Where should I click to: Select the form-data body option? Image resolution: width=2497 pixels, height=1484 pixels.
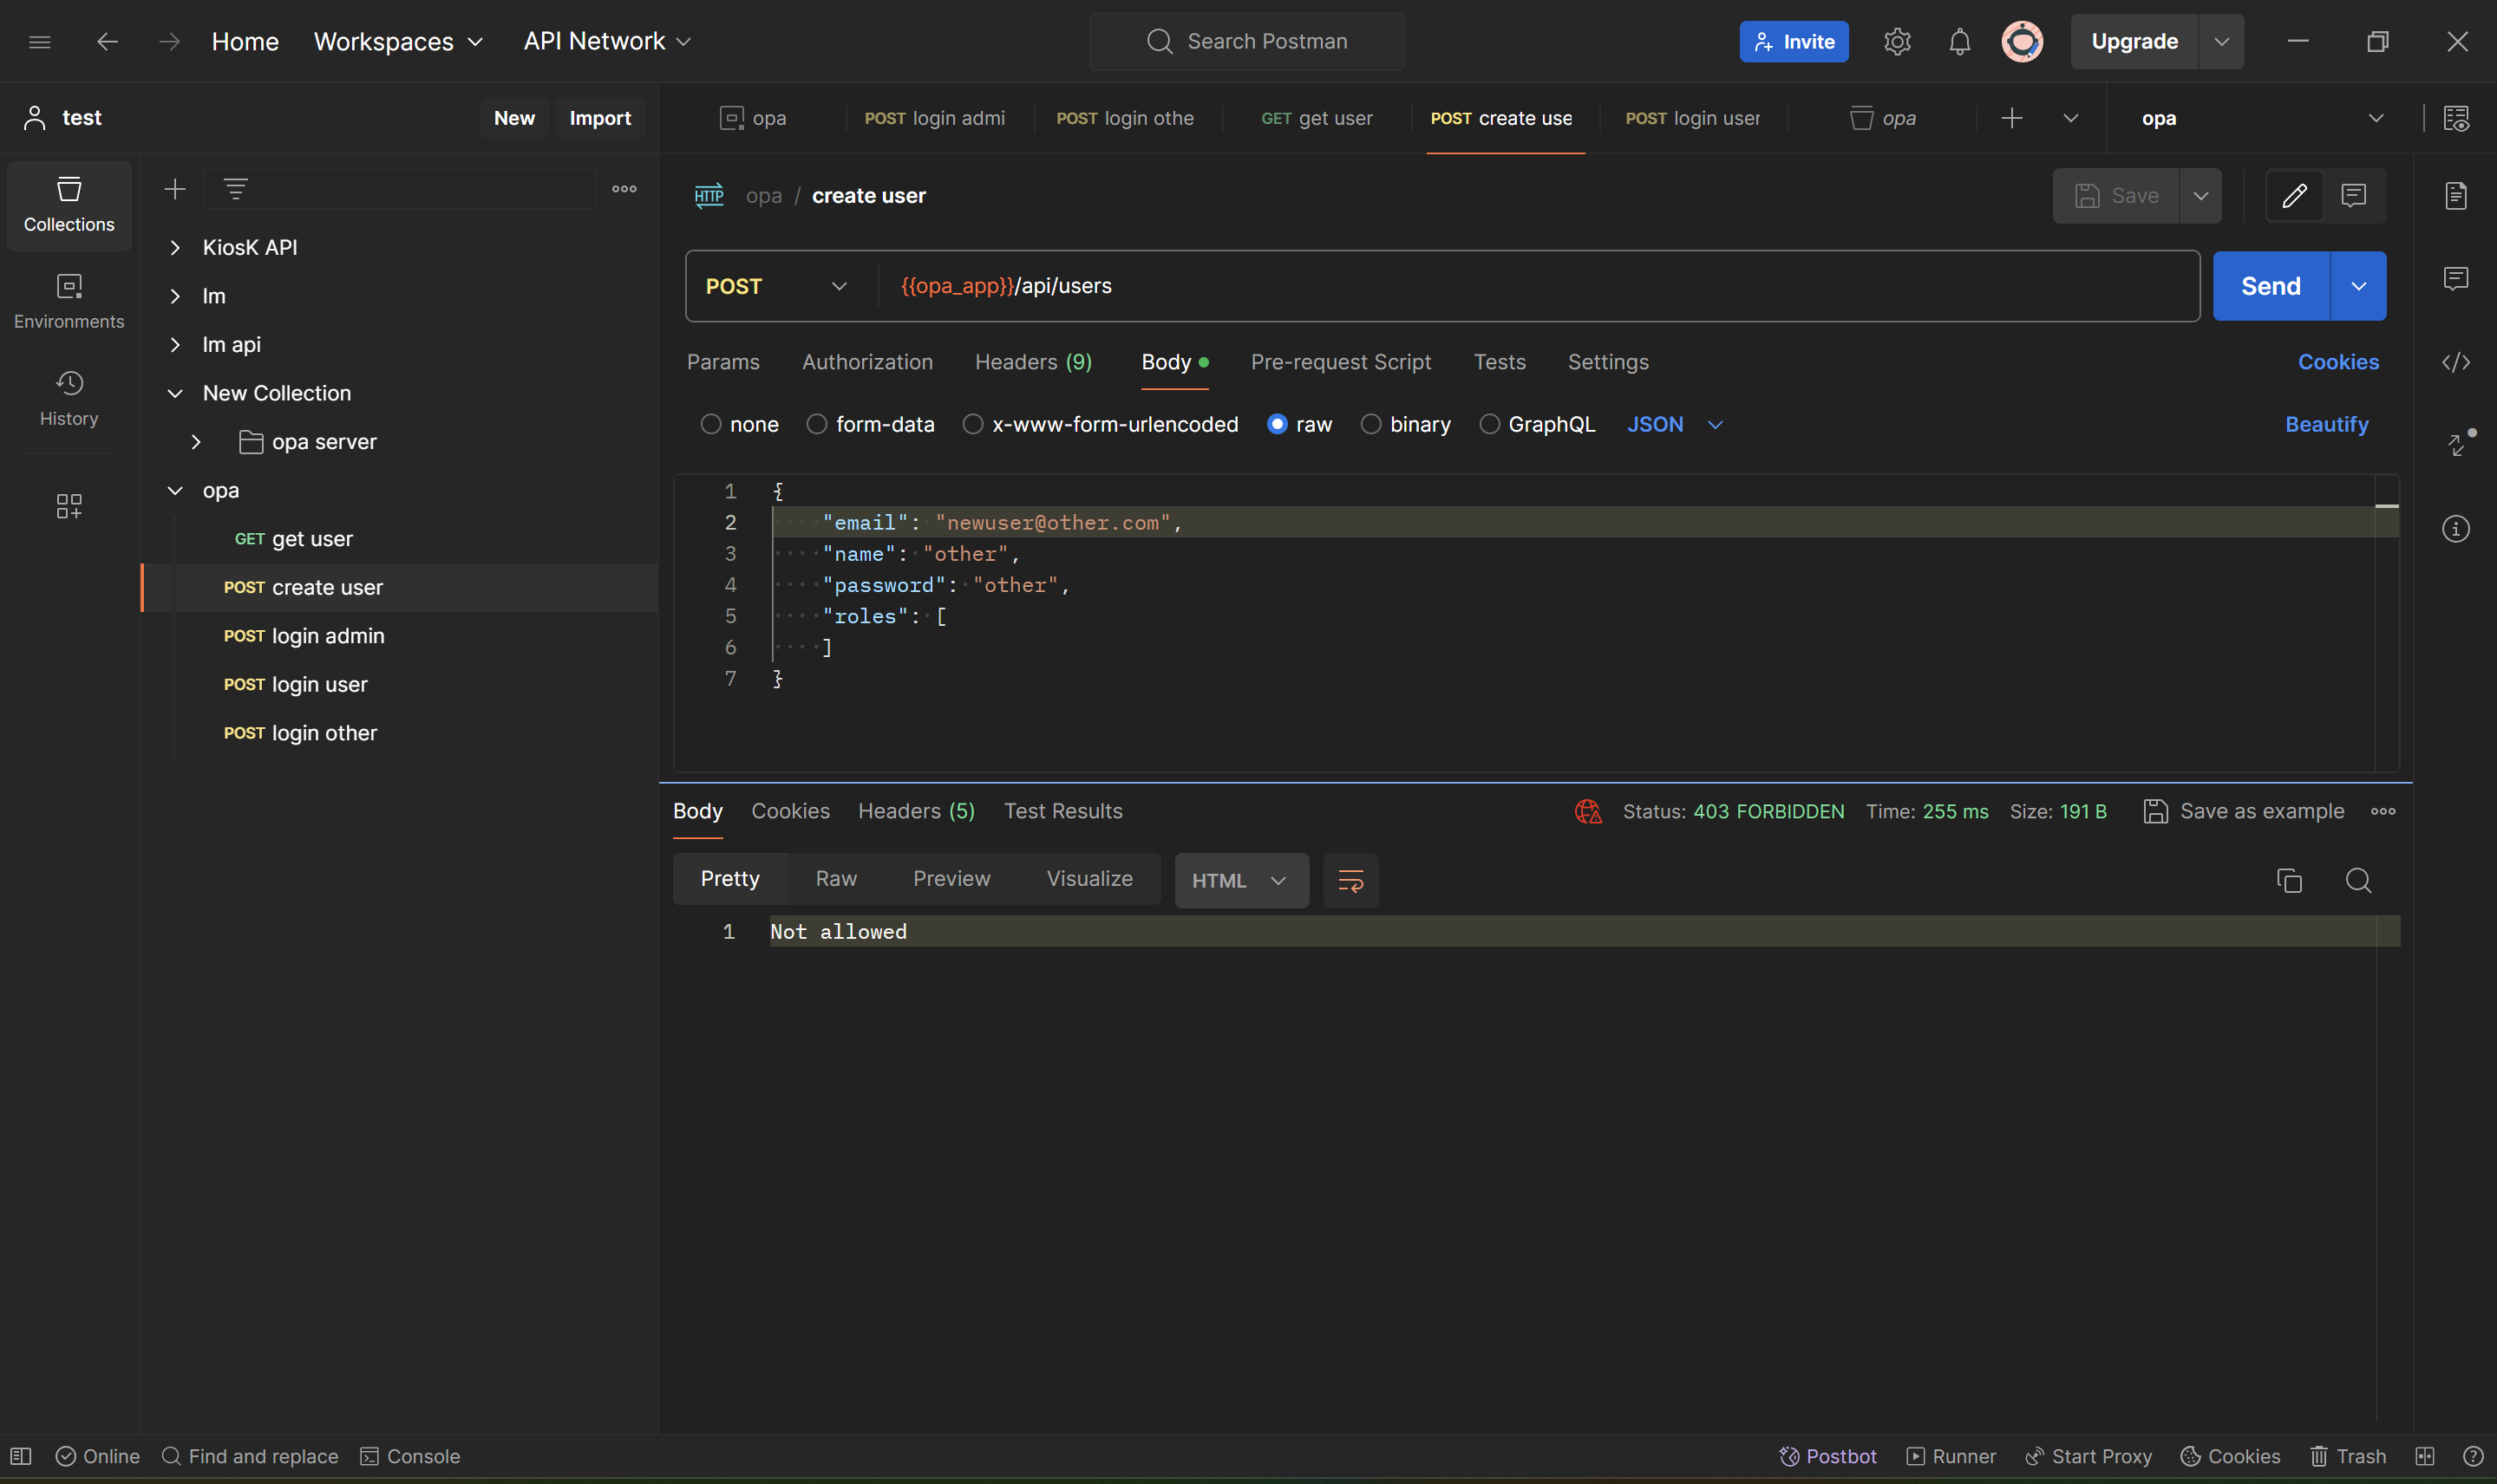tap(817, 425)
